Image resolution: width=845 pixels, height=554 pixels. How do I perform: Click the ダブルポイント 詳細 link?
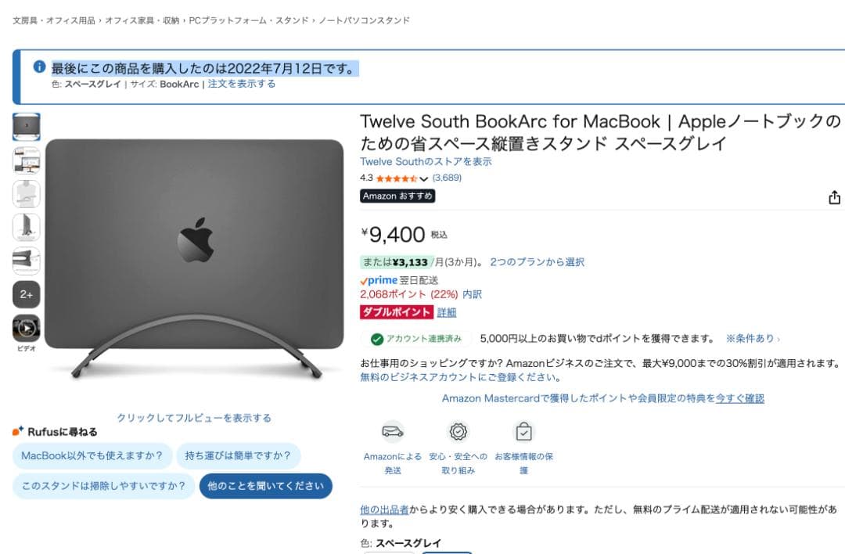[447, 312]
